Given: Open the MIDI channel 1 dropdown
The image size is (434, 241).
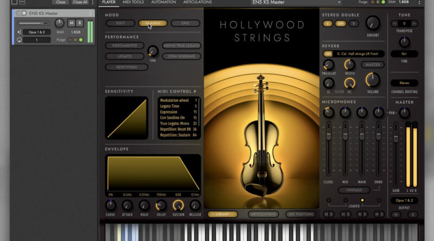Looking at the screenshot, I should click(36, 40).
